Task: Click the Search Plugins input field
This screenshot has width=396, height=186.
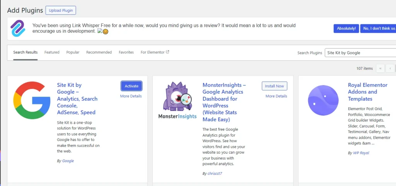Action: pos(360,53)
